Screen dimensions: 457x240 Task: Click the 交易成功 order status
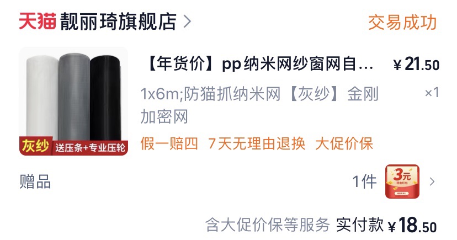pyautogui.click(x=402, y=22)
